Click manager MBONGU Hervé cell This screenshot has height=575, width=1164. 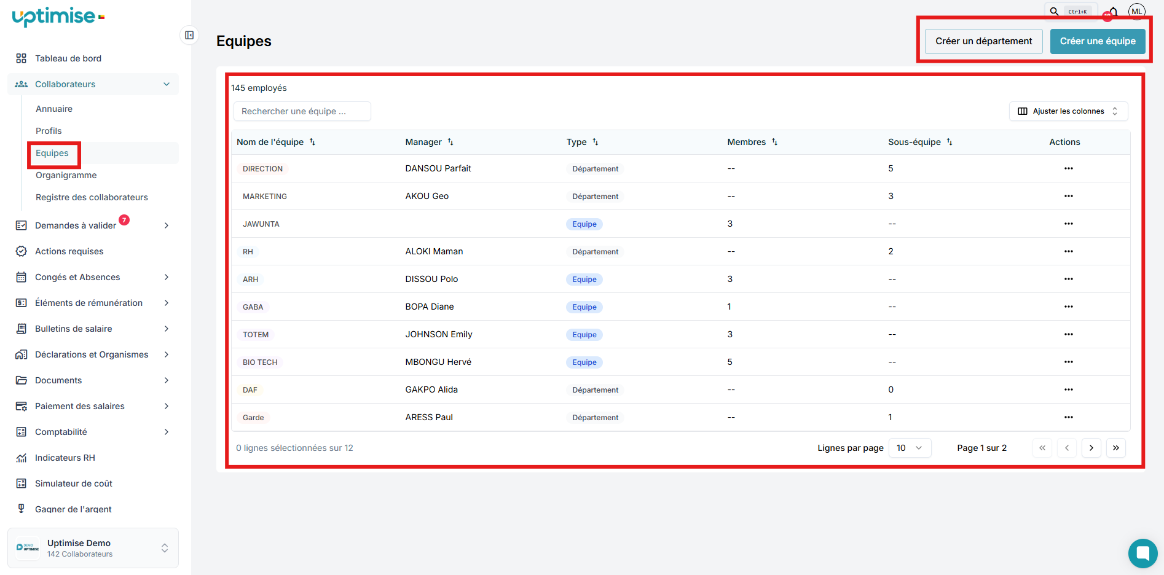[438, 362]
